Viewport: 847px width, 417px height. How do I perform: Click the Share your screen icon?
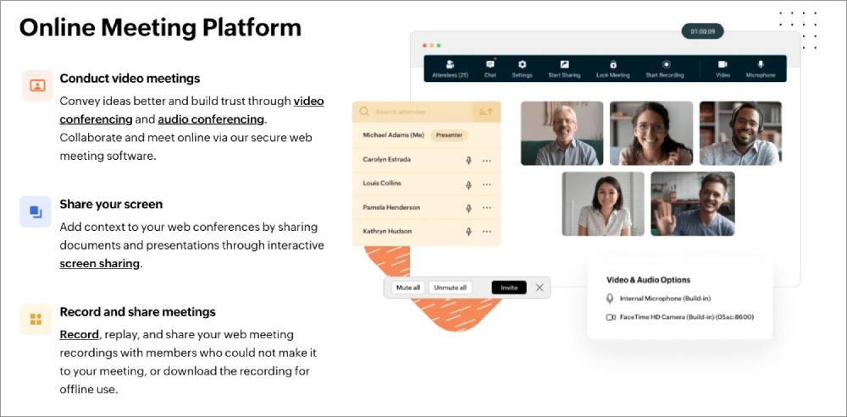(36, 211)
